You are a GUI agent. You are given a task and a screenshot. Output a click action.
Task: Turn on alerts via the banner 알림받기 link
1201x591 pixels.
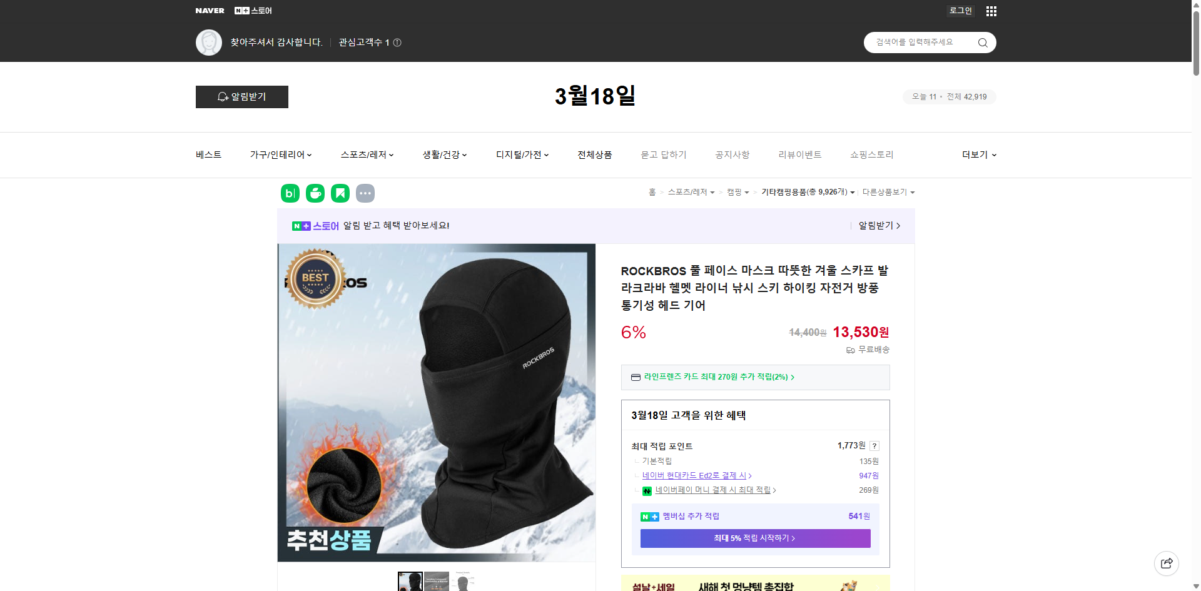point(874,226)
